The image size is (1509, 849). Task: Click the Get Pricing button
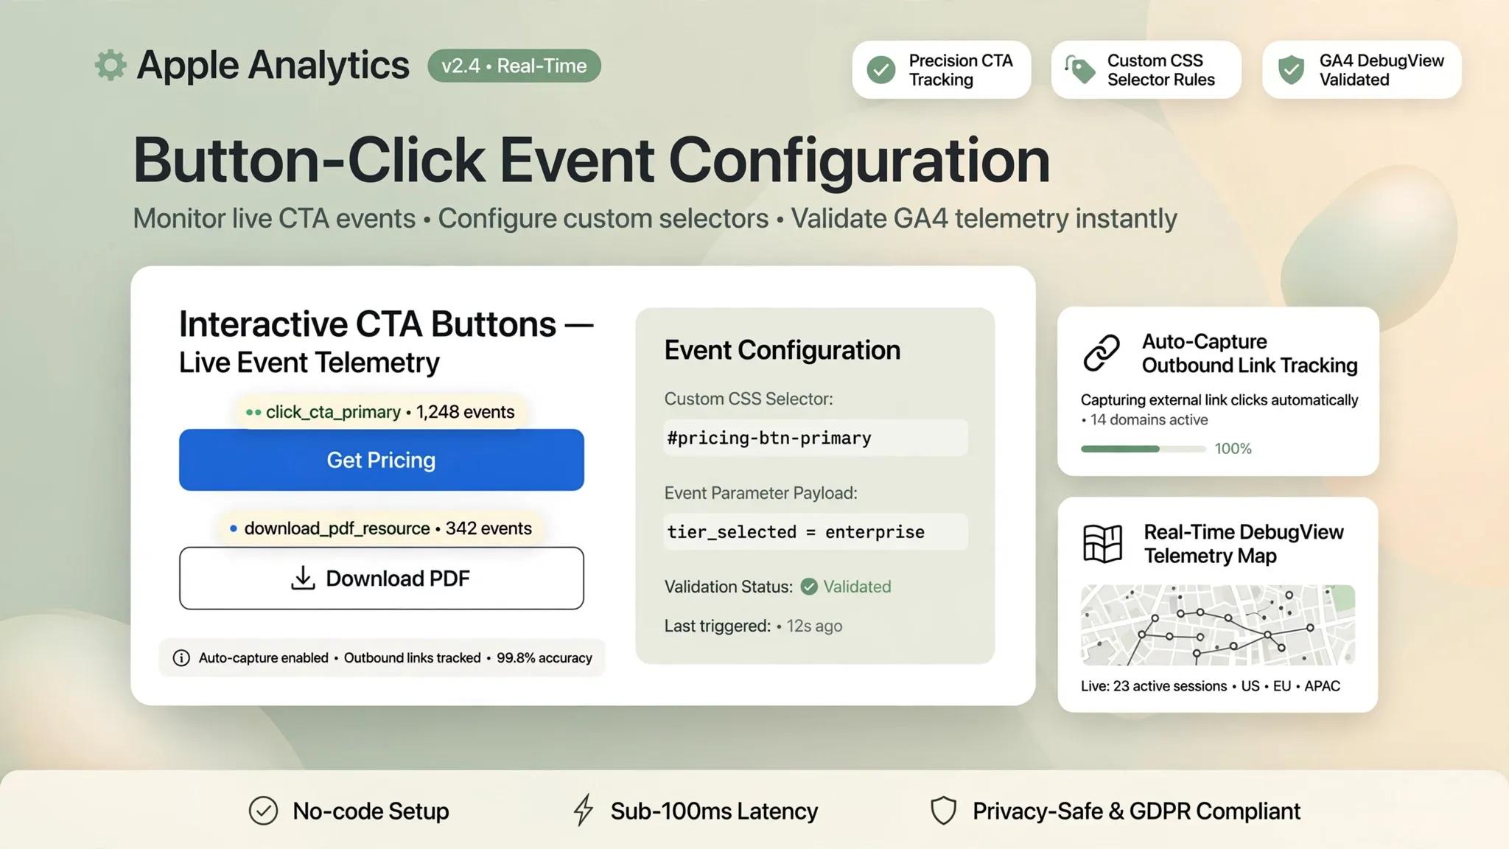(382, 460)
